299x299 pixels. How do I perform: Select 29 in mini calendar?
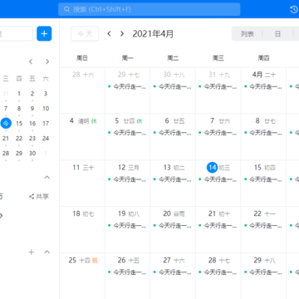pos(19,153)
